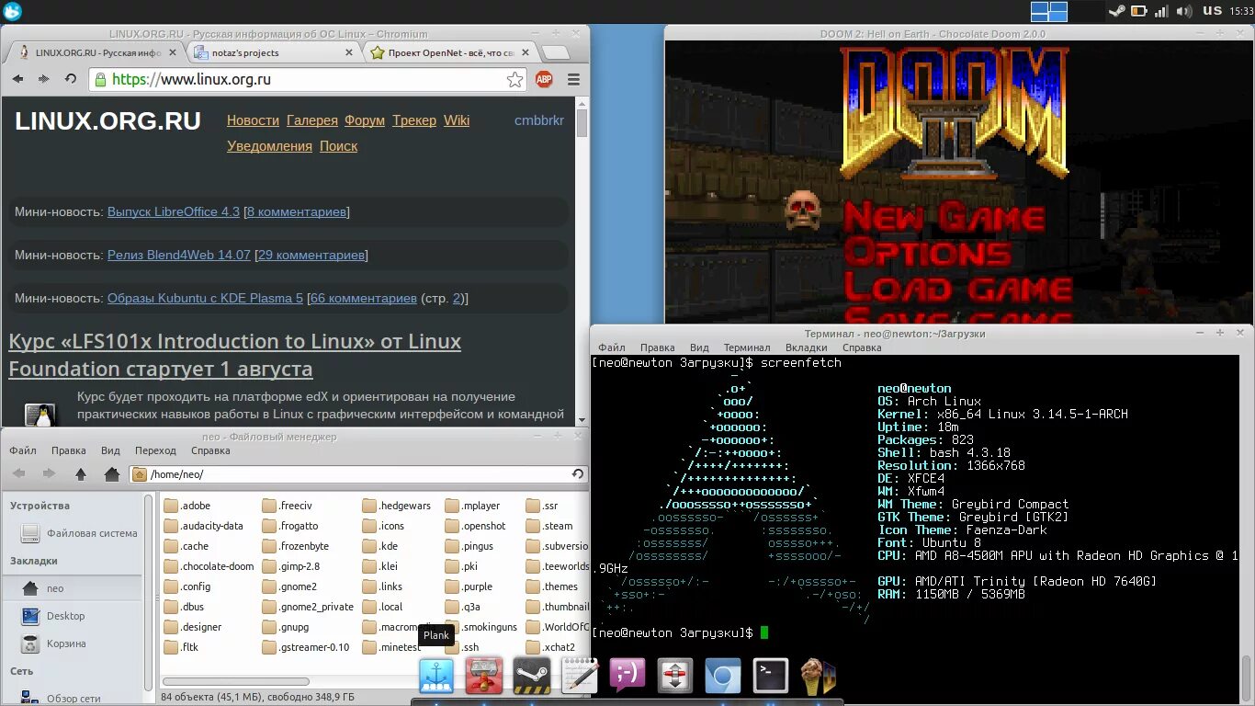Click the home icon in file manager toolbar
The image size is (1255, 706).
112,474
